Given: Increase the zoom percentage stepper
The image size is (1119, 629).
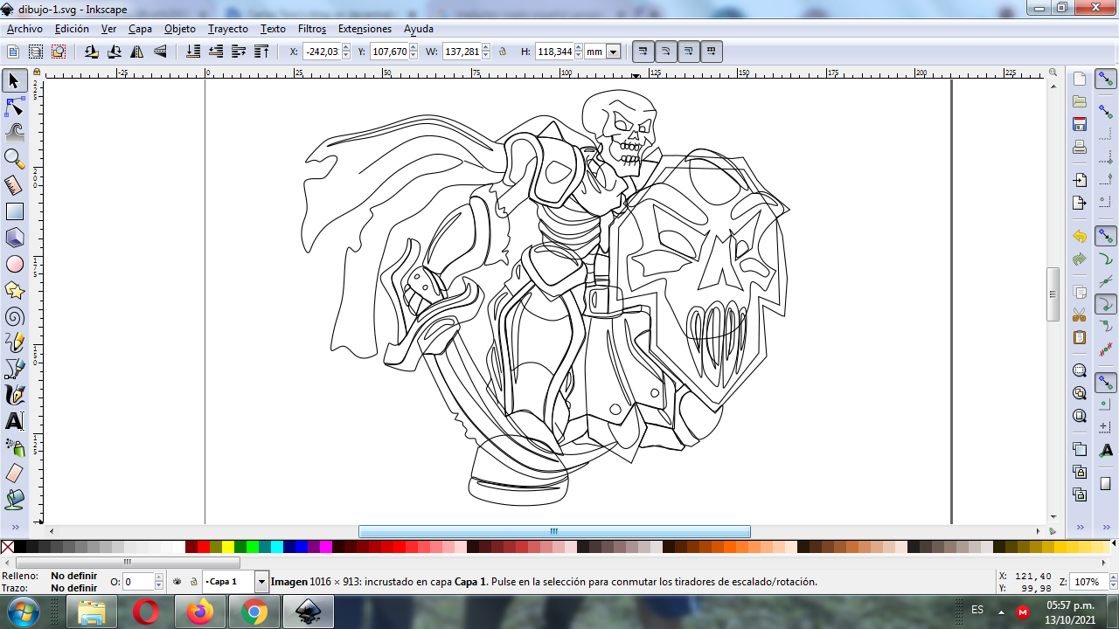Looking at the screenshot, I should (1107, 578).
